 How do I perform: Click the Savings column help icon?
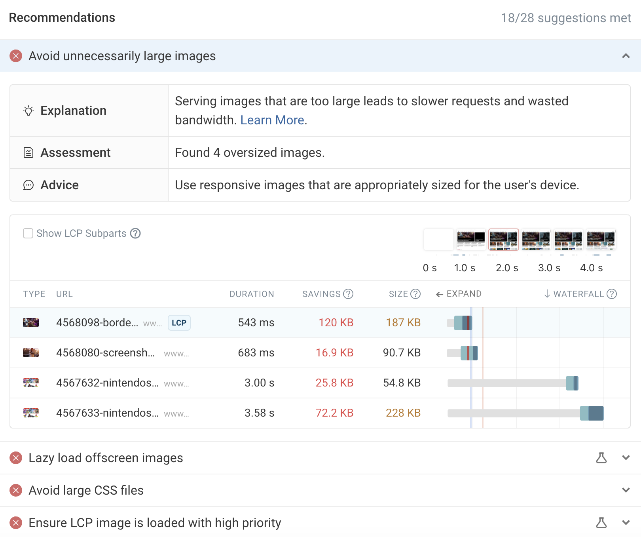pos(348,294)
